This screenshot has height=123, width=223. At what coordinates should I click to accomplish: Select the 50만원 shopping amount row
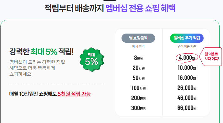[x=139, y=78]
